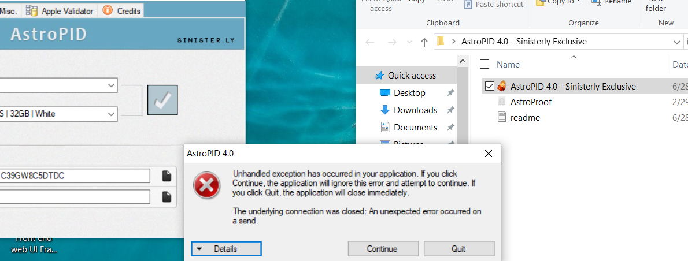This screenshot has height=261, width=688.
Task: Open Desktop in the navigation pane
Action: pos(409,93)
